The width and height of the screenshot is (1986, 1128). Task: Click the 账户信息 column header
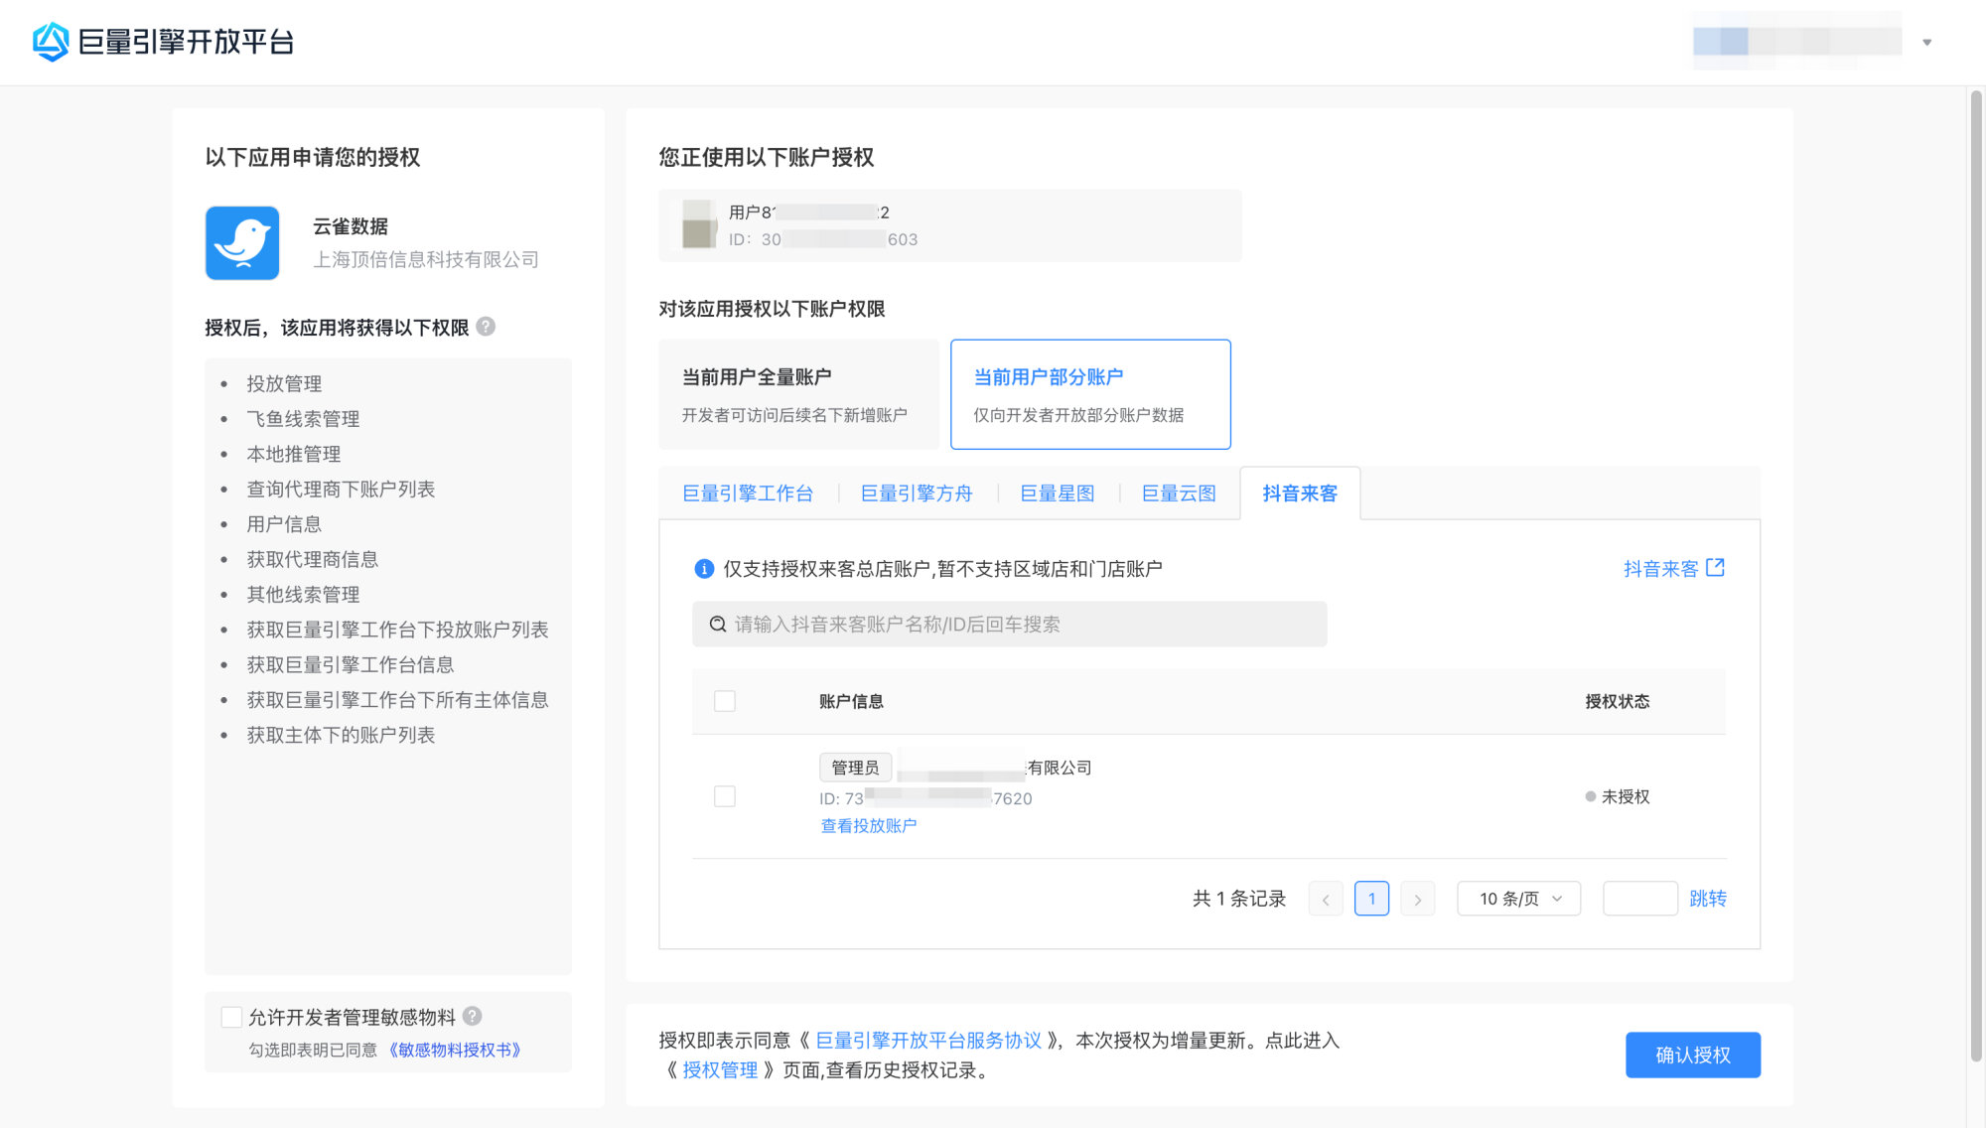point(851,701)
